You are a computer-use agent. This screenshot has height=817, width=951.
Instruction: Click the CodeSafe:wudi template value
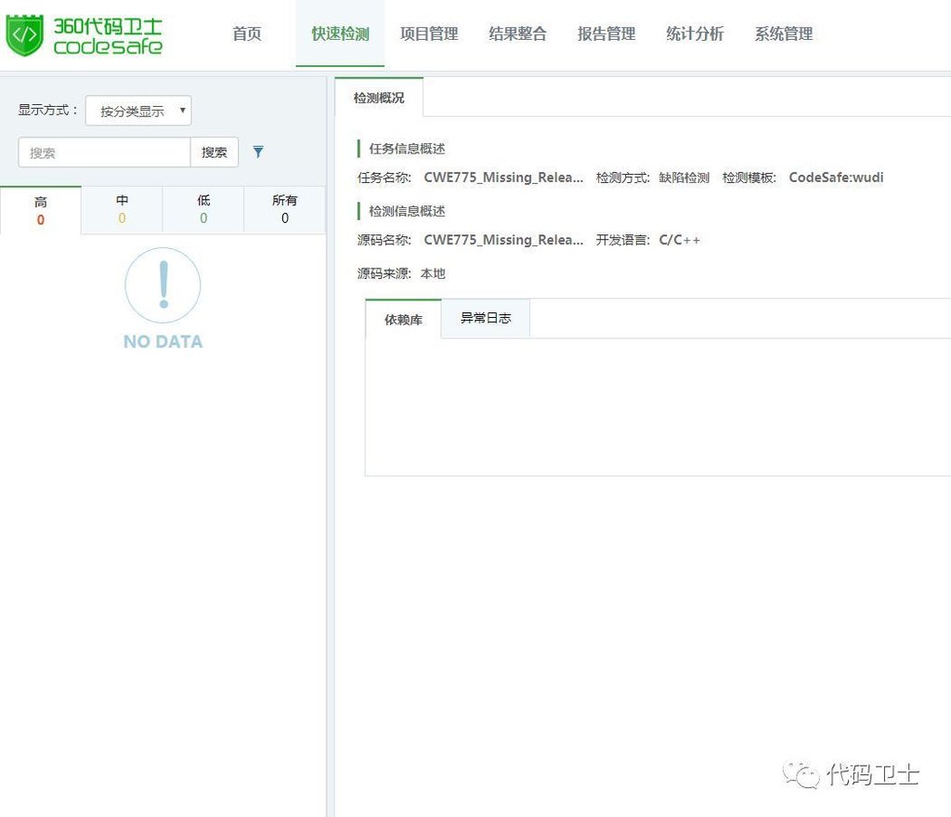[x=836, y=178]
